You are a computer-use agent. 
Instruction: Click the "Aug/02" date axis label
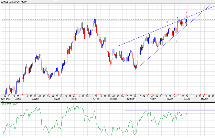[x=35, y=99]
